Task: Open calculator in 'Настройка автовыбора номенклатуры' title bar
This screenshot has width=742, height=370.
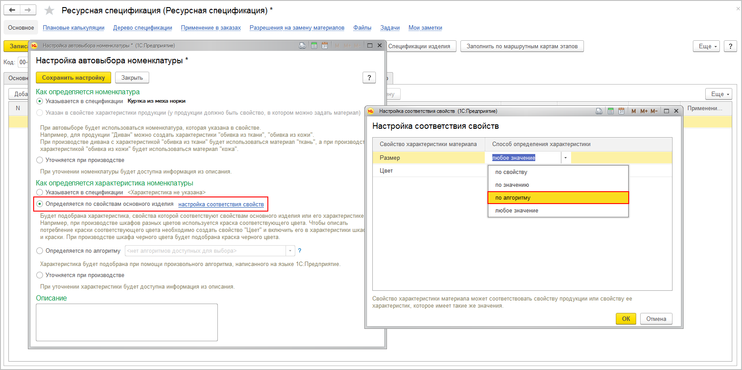Action: [314, 46]
